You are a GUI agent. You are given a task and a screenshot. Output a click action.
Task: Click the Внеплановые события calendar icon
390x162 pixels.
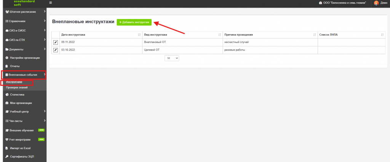pyautogui.click(x=7, y=75)
